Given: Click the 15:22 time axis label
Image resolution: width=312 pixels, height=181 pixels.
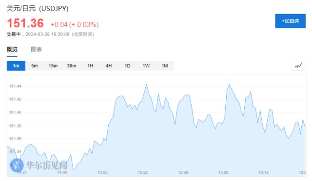Looking at the screenshot, I should coord(143,172).
